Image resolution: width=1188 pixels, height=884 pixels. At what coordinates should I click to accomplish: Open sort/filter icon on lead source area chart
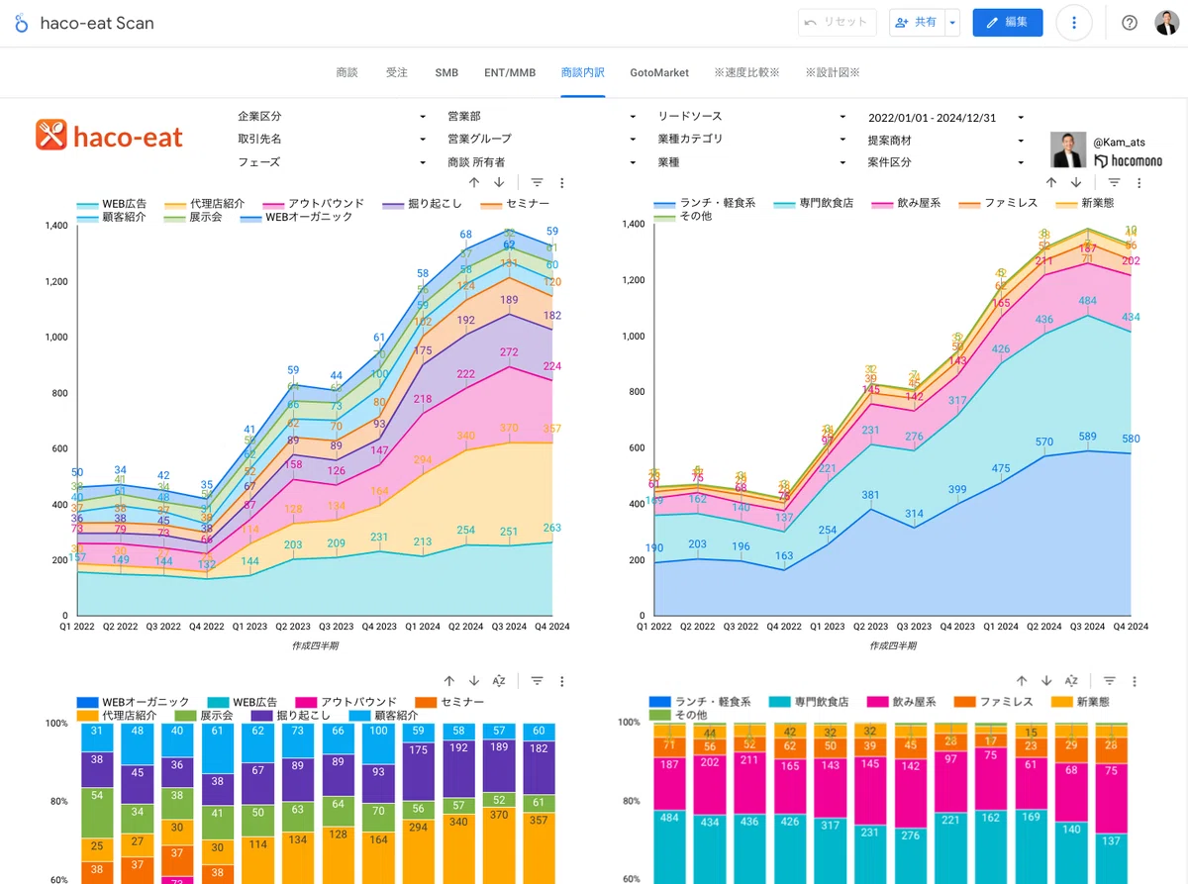[537, 182]
